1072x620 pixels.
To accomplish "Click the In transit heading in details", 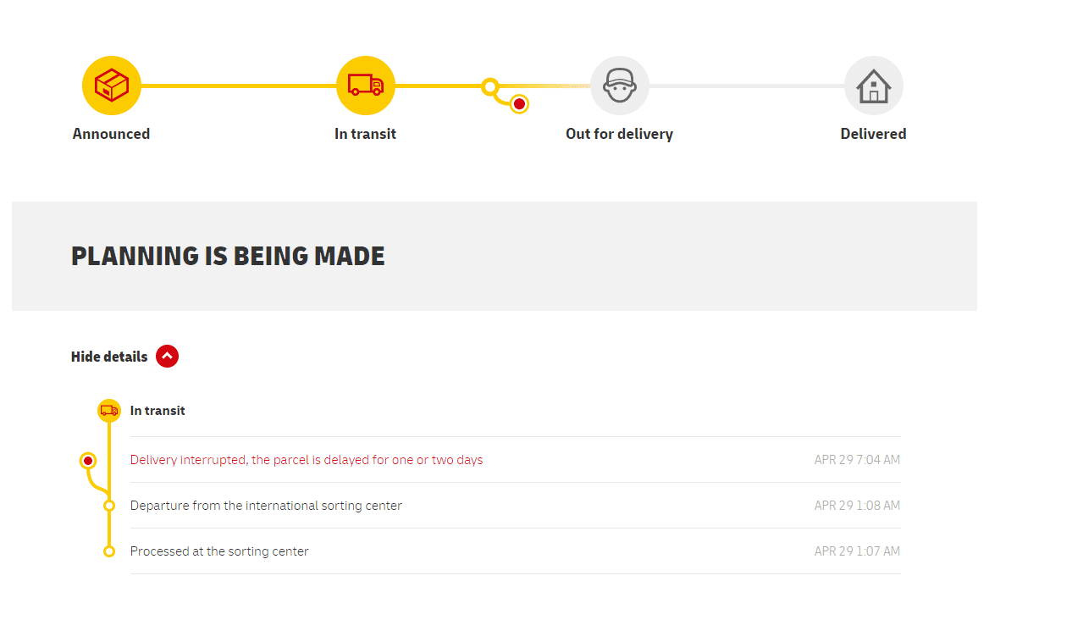I will point(157,411).
